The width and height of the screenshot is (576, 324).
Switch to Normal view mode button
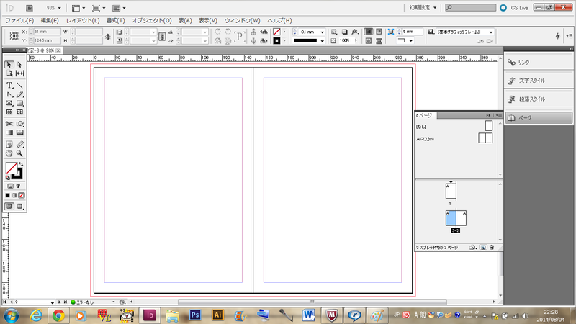[9, 207]
